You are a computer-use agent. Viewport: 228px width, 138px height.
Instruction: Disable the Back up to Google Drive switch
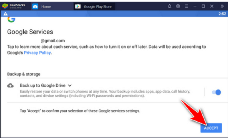click(x=216, y=92)
